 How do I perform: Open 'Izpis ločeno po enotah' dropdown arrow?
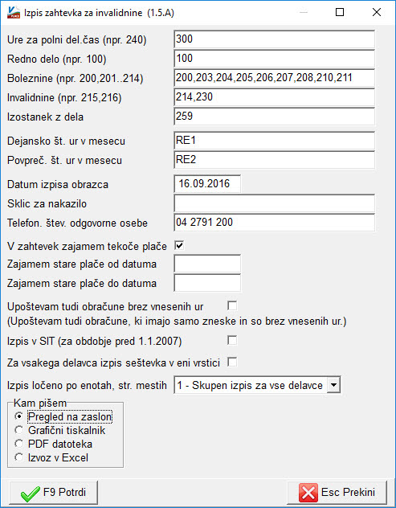click(x=333, y=385)
